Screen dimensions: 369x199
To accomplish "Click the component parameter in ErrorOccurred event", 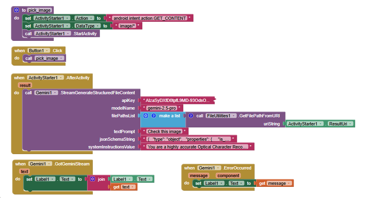I will coord(228,176).
